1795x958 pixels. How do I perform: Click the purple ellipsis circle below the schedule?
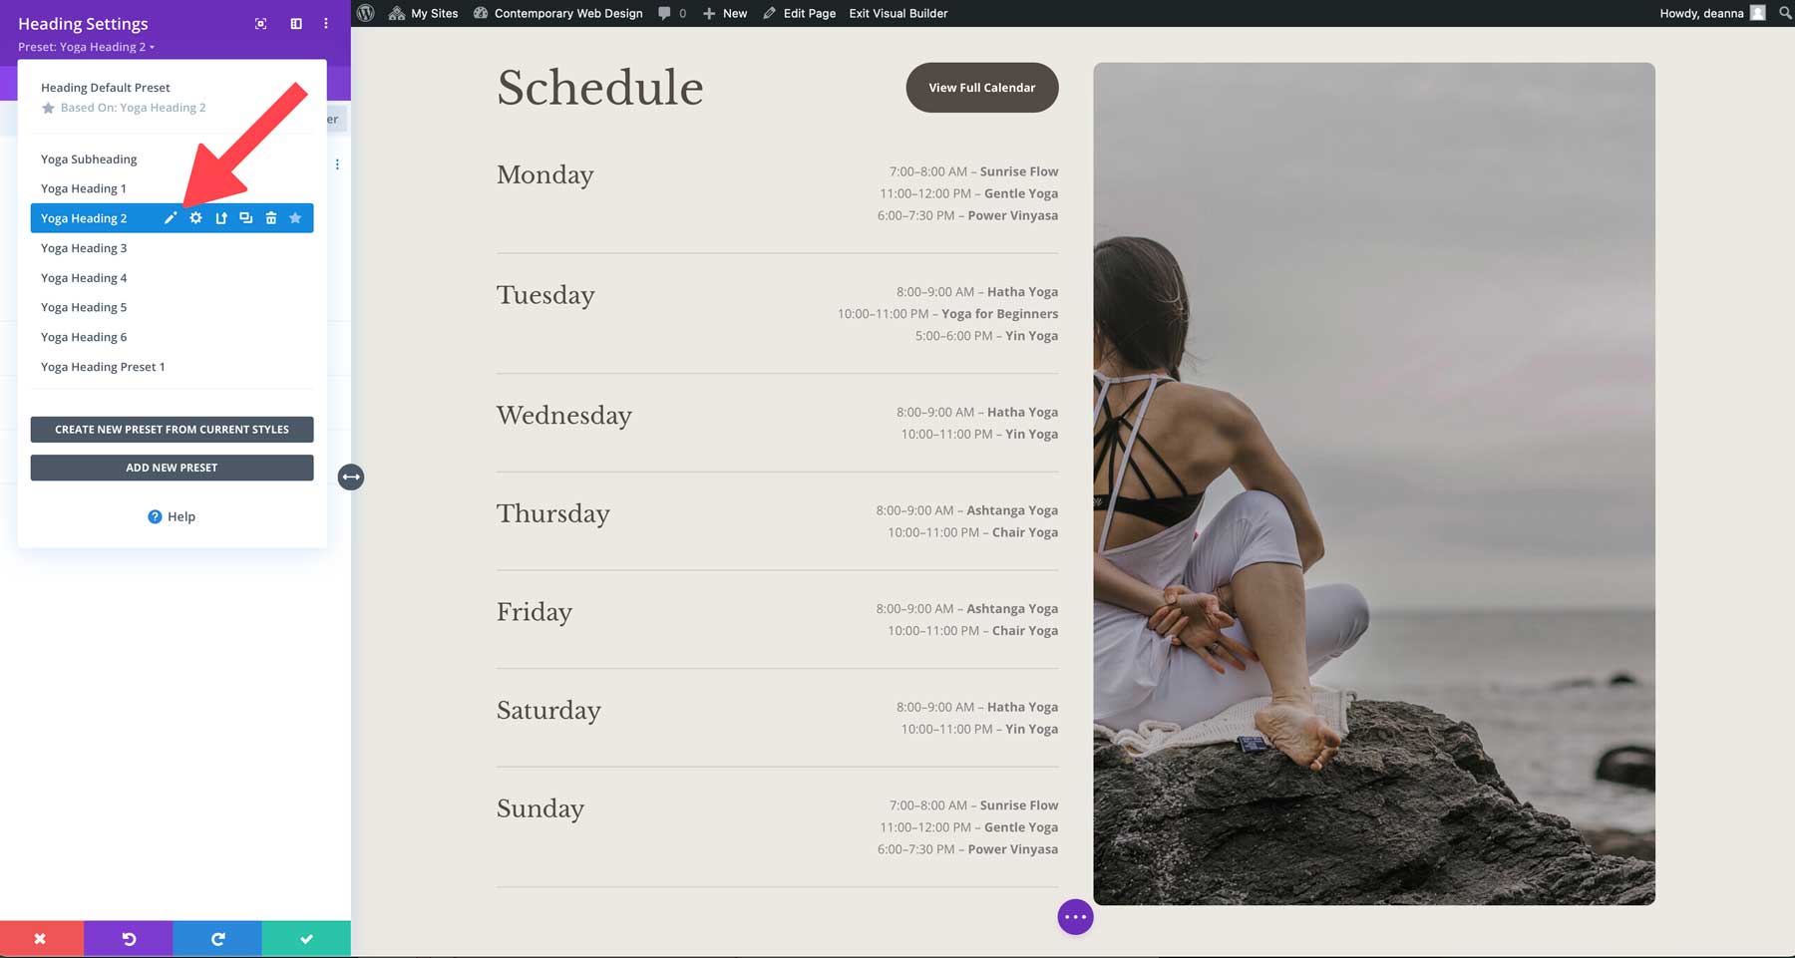[1075, 916]
